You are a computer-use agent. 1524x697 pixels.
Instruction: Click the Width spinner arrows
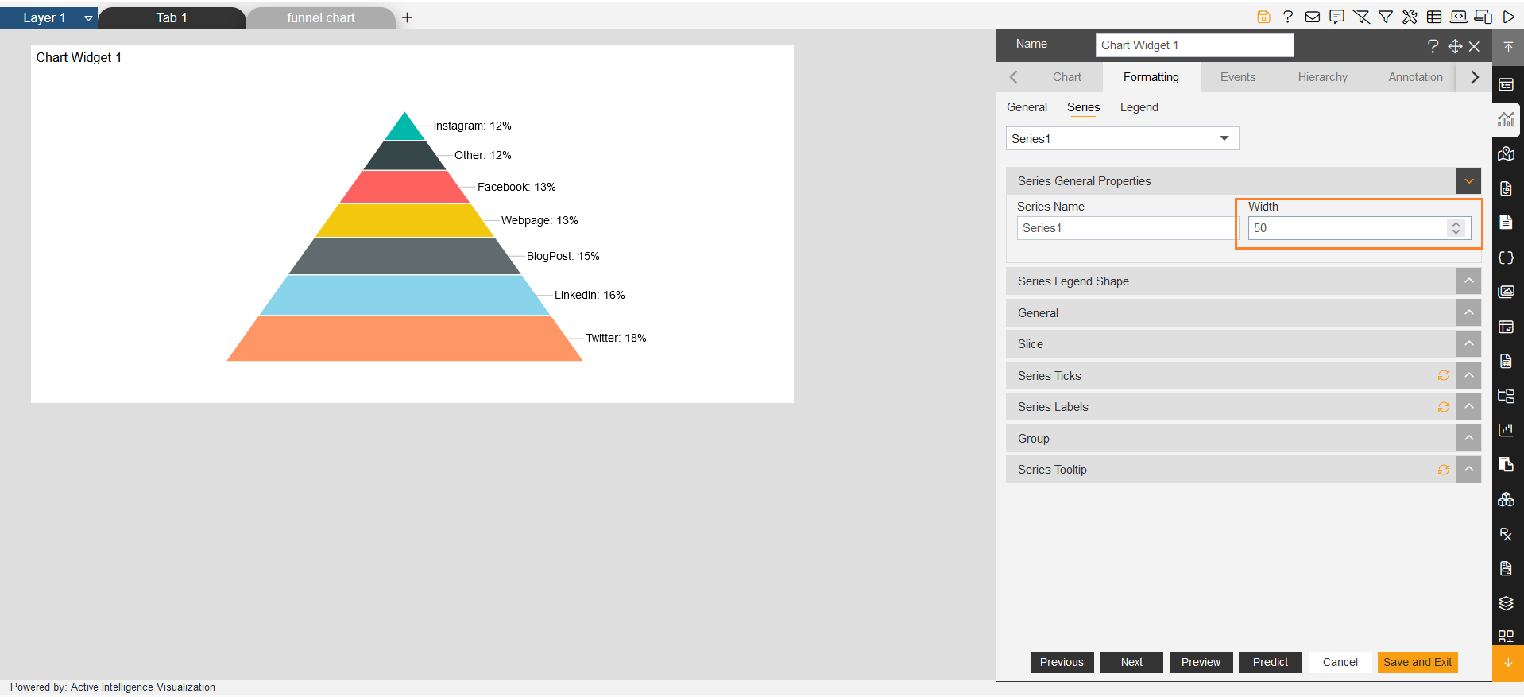click(x=1456, y=228)
